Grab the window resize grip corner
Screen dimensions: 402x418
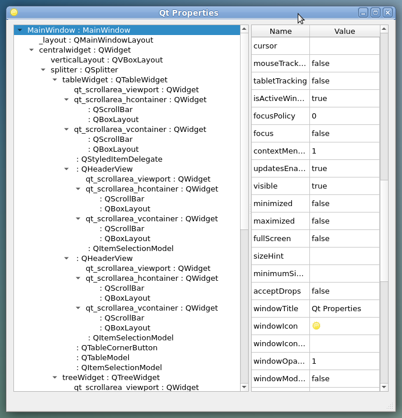[x=389, y=406]
